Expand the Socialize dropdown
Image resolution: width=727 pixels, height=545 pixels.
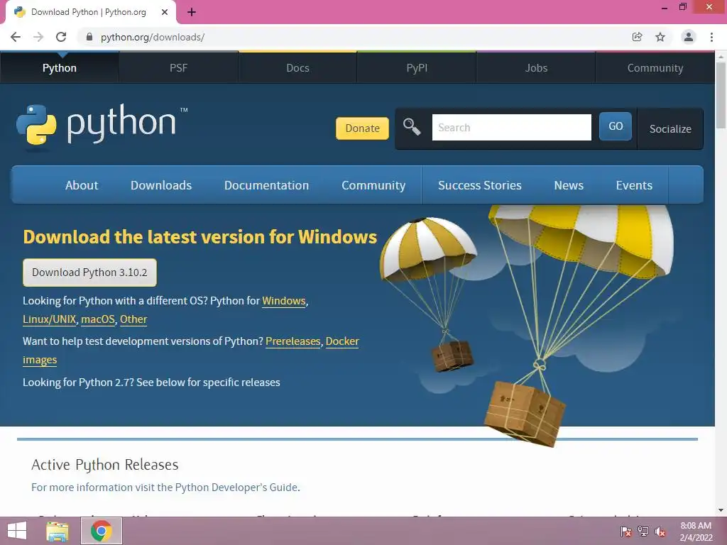[x=670, y=129]
